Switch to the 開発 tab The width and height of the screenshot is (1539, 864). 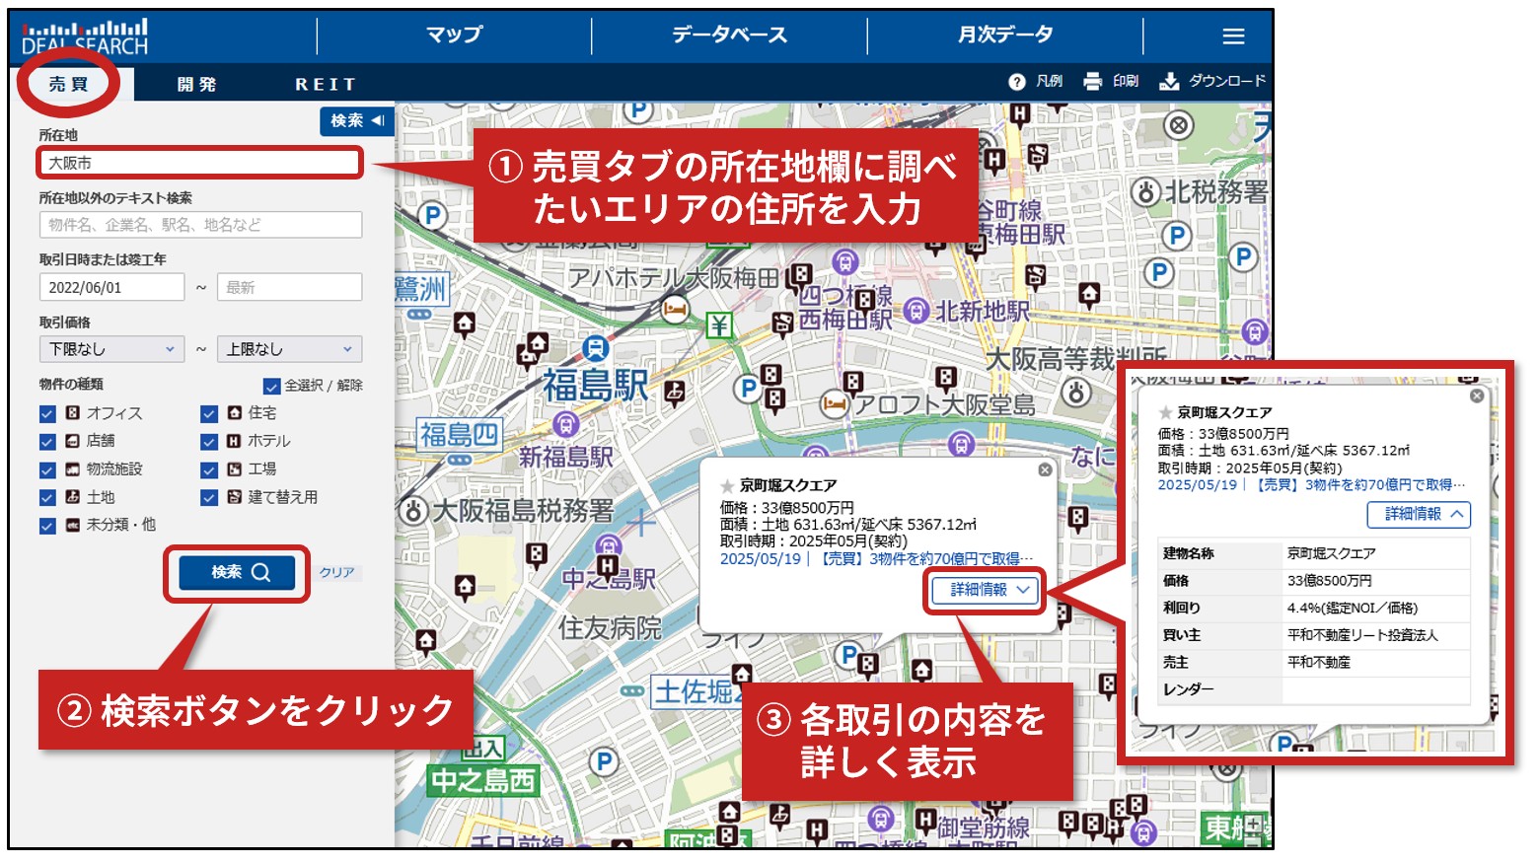click(x=196, y=84)
